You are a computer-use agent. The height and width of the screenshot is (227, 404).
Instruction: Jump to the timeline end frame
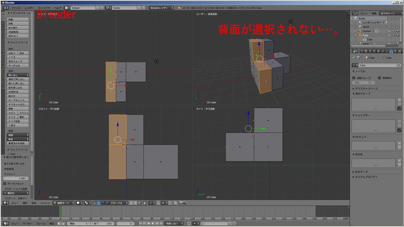[x=161, y=223]
